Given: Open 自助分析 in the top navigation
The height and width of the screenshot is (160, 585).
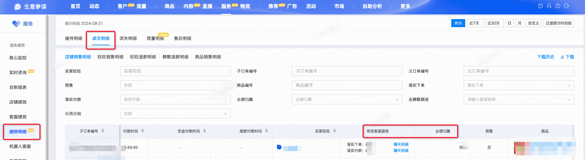Looking at the screenshot, I should pyautogui.click(x=372, y=6).
